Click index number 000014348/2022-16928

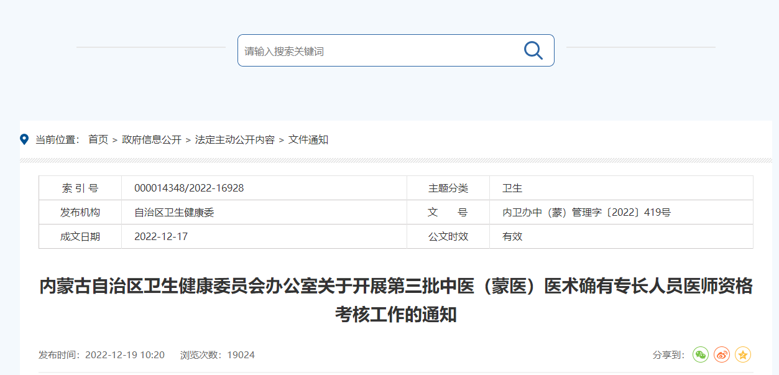tap(189, 188)
